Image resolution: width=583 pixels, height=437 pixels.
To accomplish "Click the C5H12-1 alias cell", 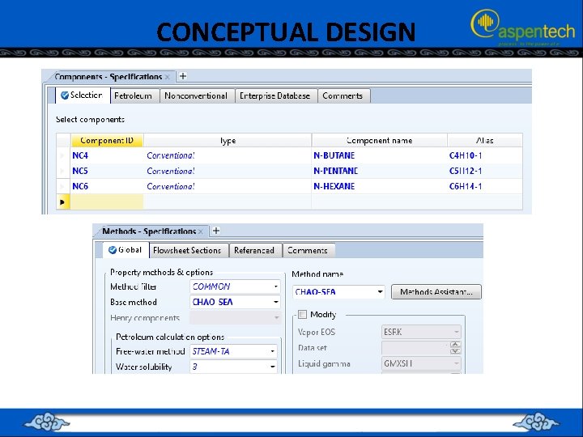I will coord(485,171).
